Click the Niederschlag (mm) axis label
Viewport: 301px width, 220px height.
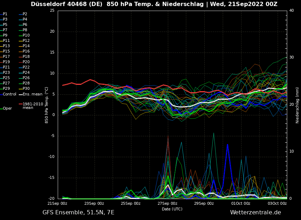[x=297, y=105]
